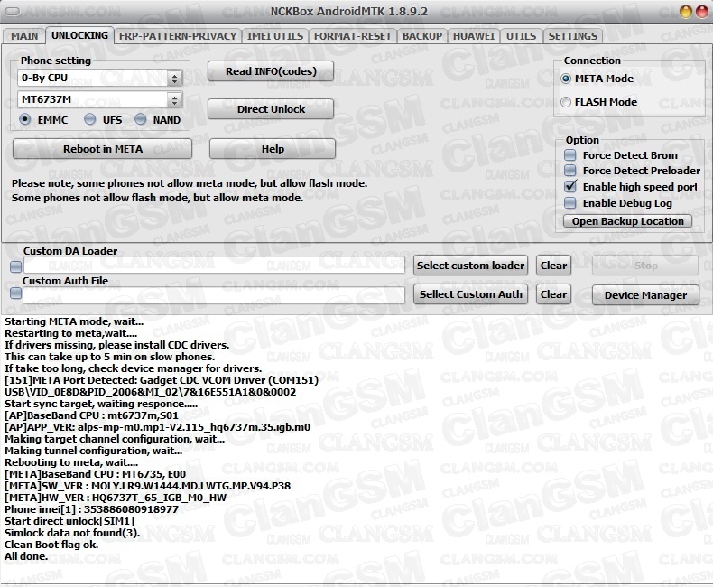Choose FLASH Mode connection

coord(566,102)
